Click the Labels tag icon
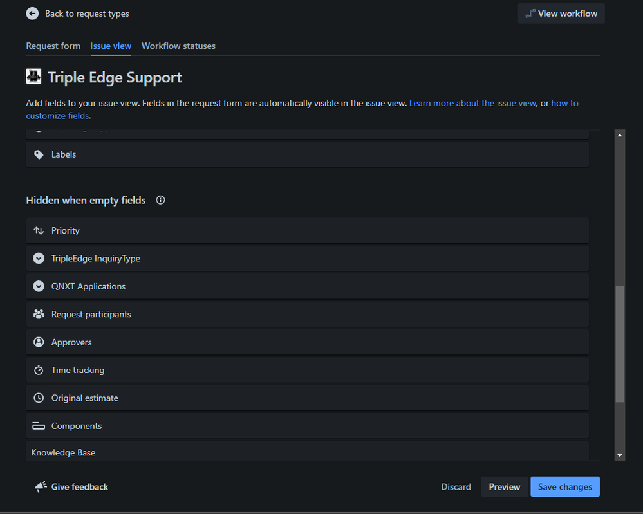The height and width of the screenshot is (514, 643). (39, 154)
